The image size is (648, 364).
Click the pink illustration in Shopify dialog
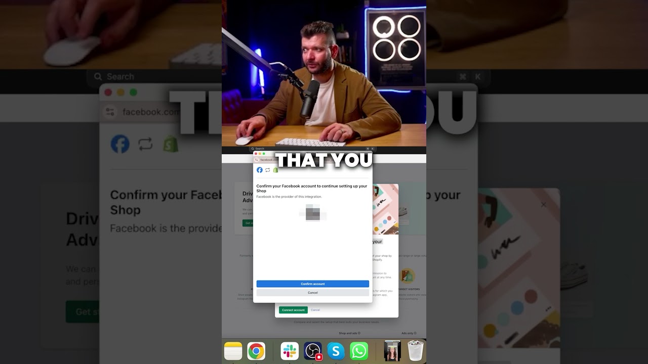point(385,209)
